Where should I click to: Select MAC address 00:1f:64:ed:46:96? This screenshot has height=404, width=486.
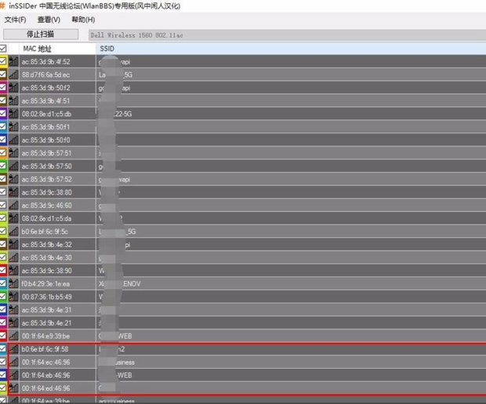pos(46,388)
